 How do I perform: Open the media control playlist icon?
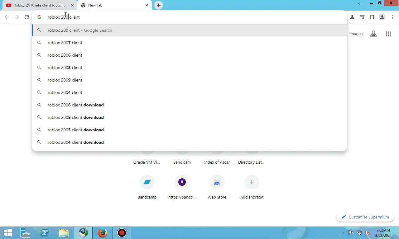point(362,17)
